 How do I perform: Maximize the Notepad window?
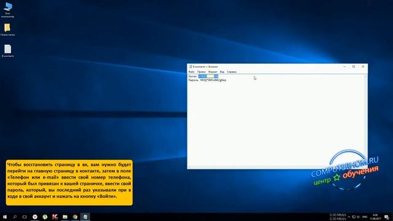pyautogui.click(x=354, y=67)
